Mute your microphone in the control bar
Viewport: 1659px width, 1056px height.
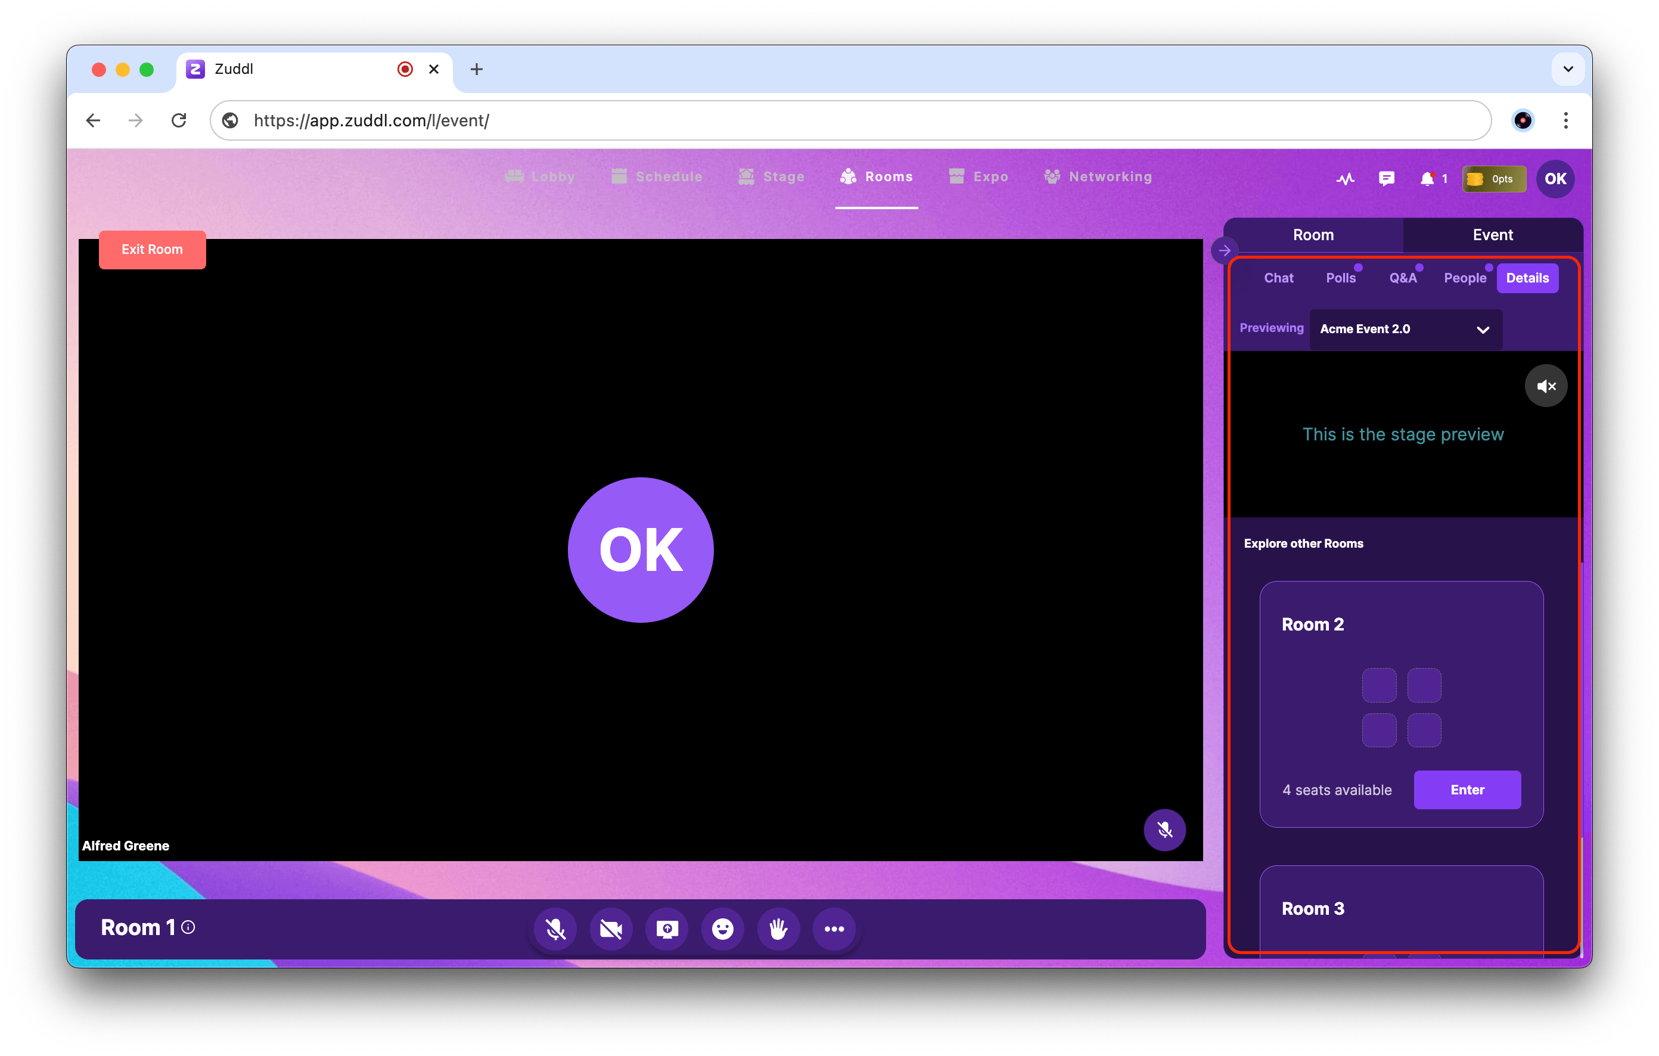tap(555, 928)
